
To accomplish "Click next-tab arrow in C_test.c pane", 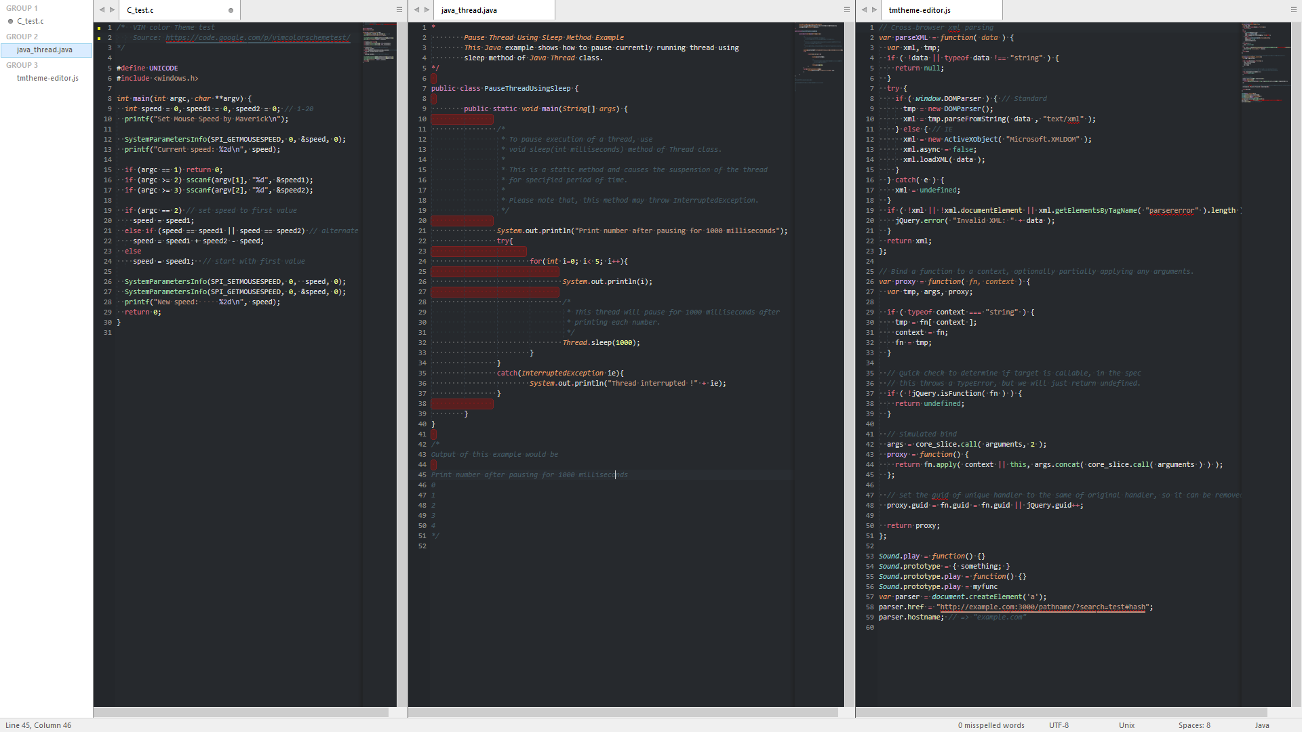I will coord(113,10).
